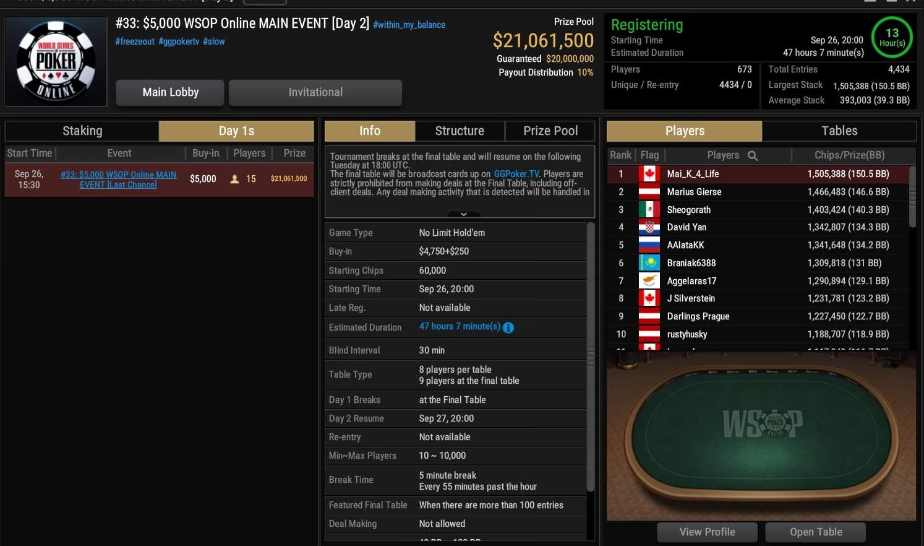This screenshot has width=924, height=546.
Task: Click the 13 Hour(s) countdown circle
Action: pos(892,37)
